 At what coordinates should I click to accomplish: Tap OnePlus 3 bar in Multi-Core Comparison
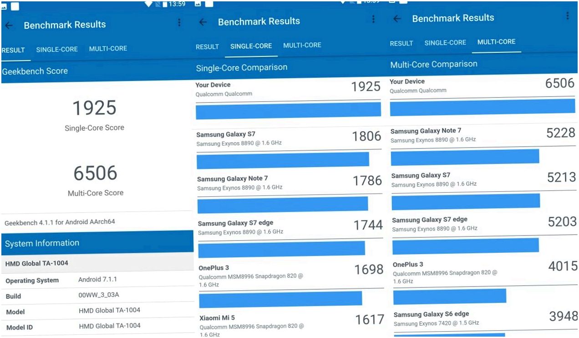tap(450, 296)
